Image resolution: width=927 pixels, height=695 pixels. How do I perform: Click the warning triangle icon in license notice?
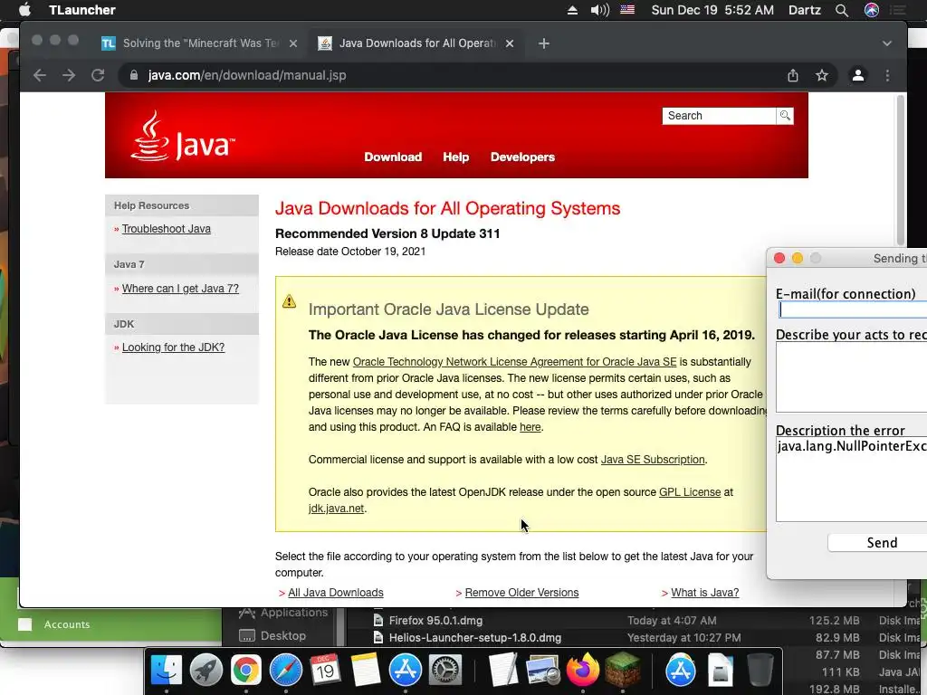[289, 300]
